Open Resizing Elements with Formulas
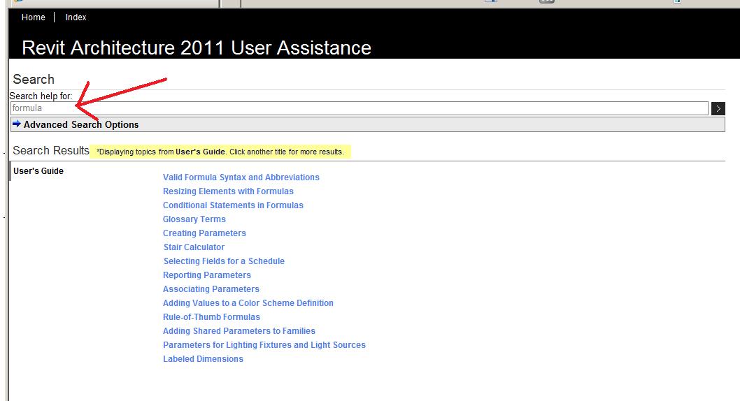The image size is (740, 401). tap(228, 191)
